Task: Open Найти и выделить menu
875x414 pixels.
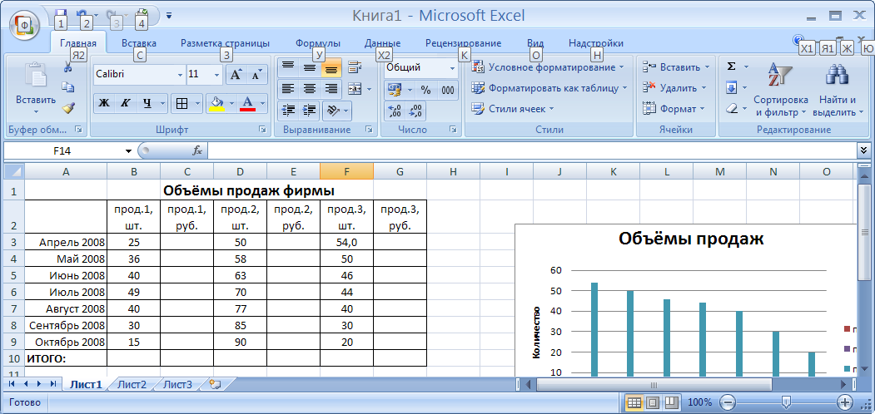Action: tap(837, 89)
